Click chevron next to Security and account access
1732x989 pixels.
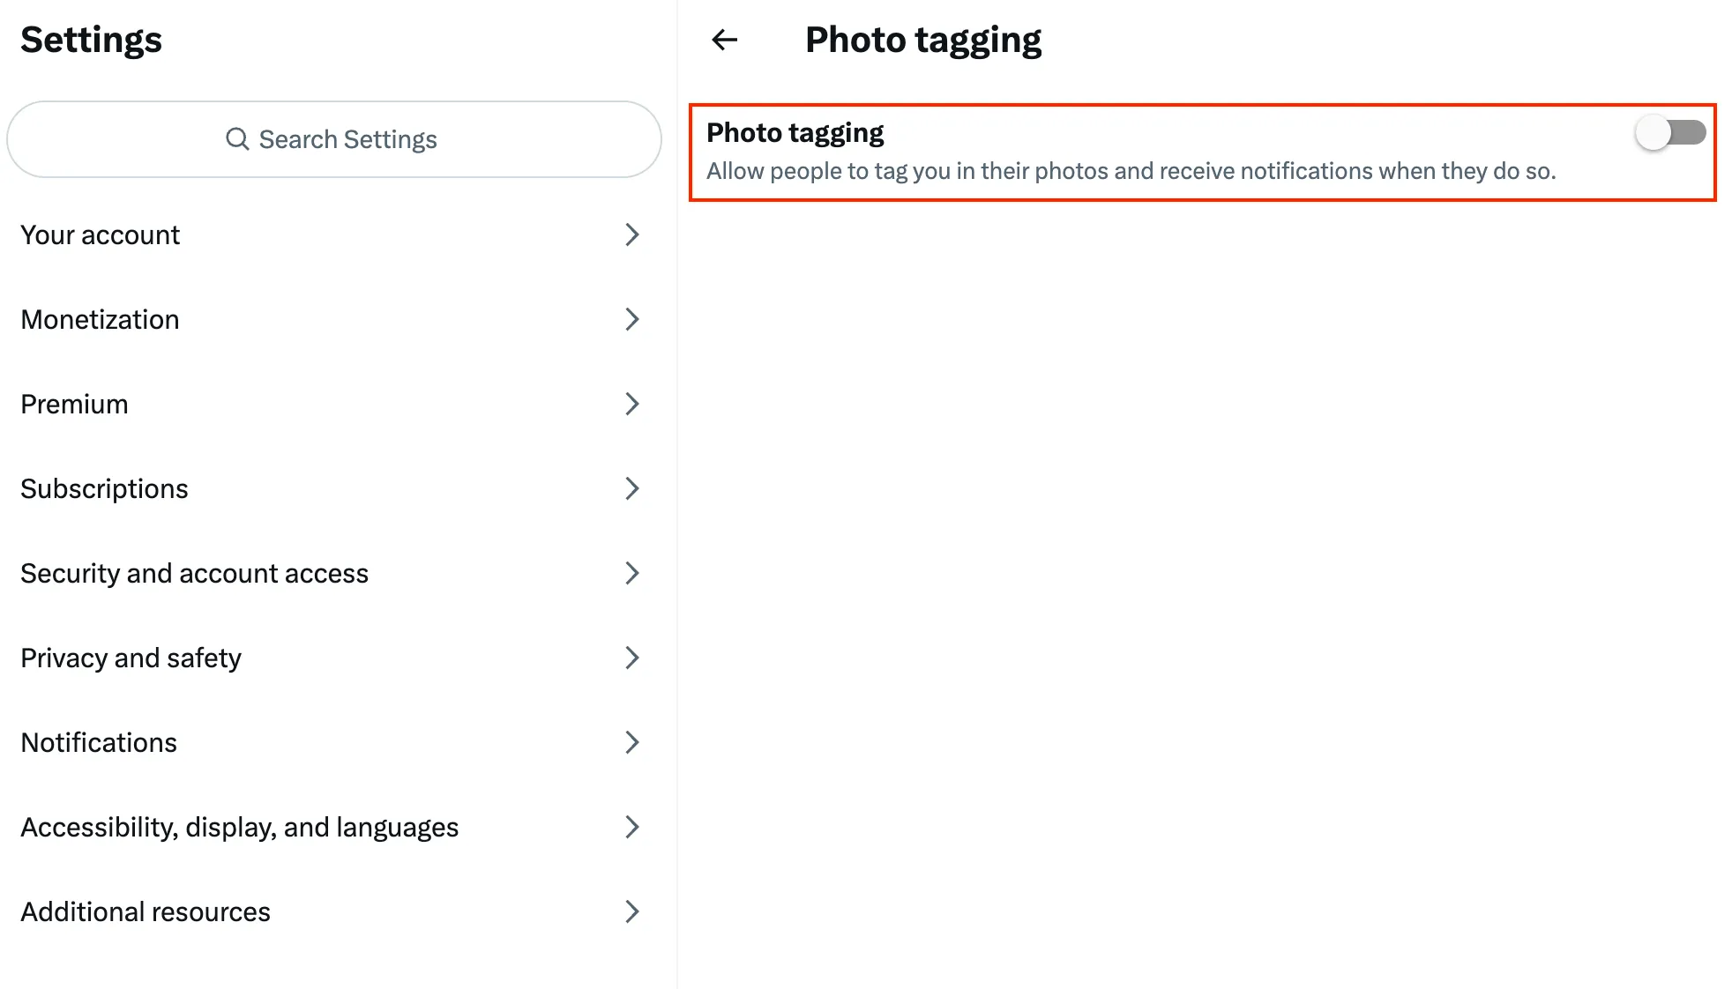tap(631, 573)
